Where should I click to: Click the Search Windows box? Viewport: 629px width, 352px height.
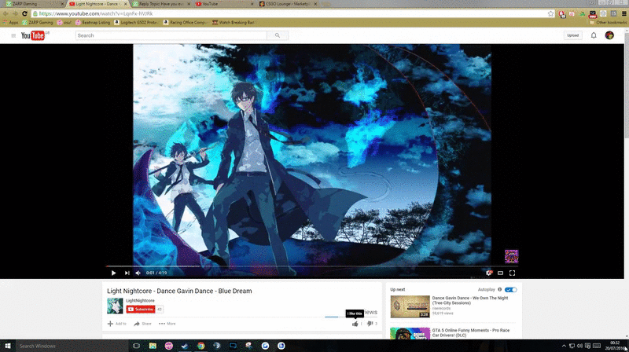(x=72, y=346)
